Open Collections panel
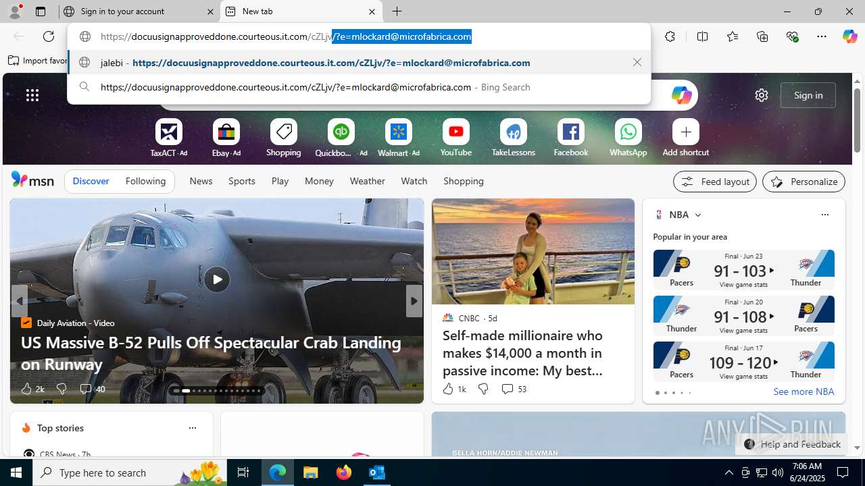 [x=762, y=36]
